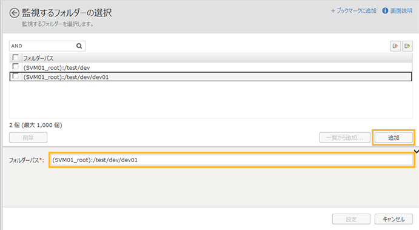
Task: Click the export icon with green arrow
Action: pos(407,46)
